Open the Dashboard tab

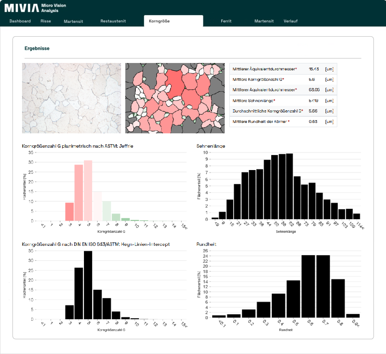coord(20,21)
